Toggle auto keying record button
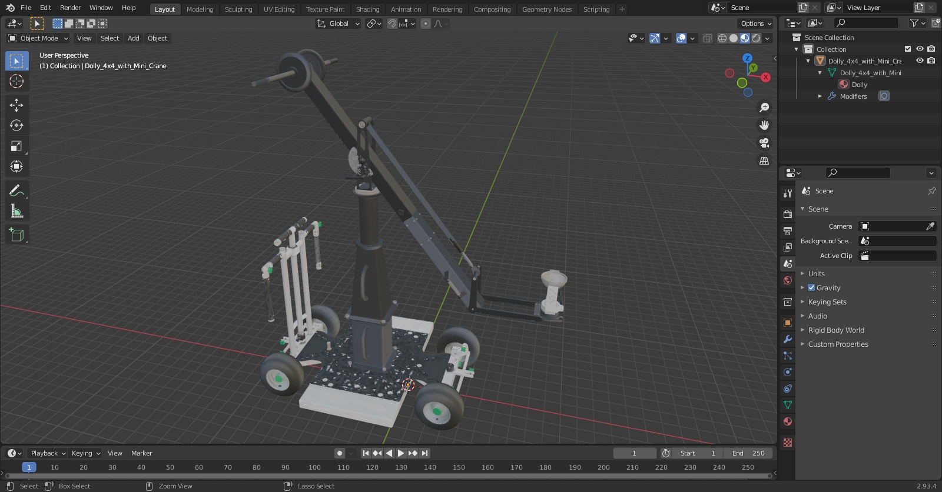 tap(340, 453)
